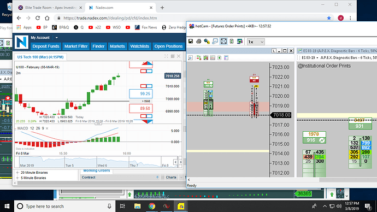Click the chart grid layout icon
Screen dimensions: 377x212
pyautogui.click(x=173, y=56)
